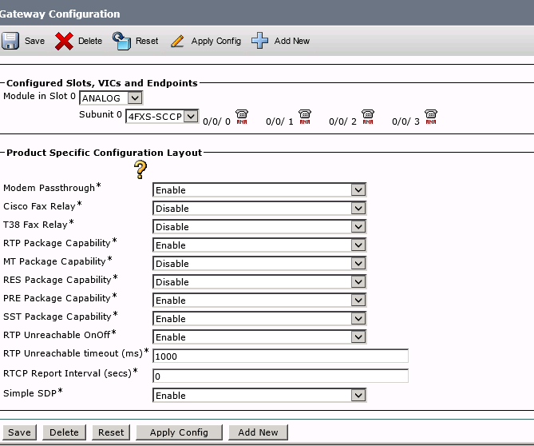Open the endpoint 0/0/2 phone icon
This screenshot has height=446, width=534.
[368, 117]
